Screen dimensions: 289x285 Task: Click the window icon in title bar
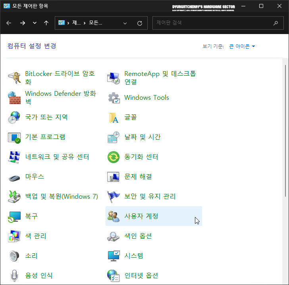[7, 6]
